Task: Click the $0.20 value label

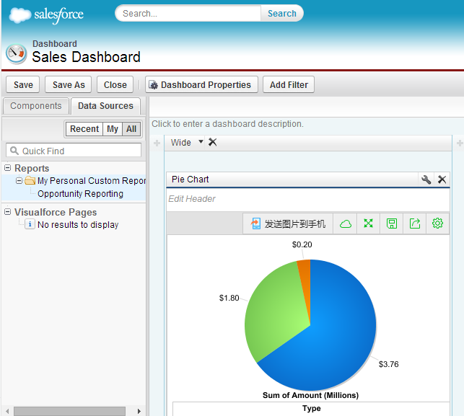Action: click(x=302, y=244)
